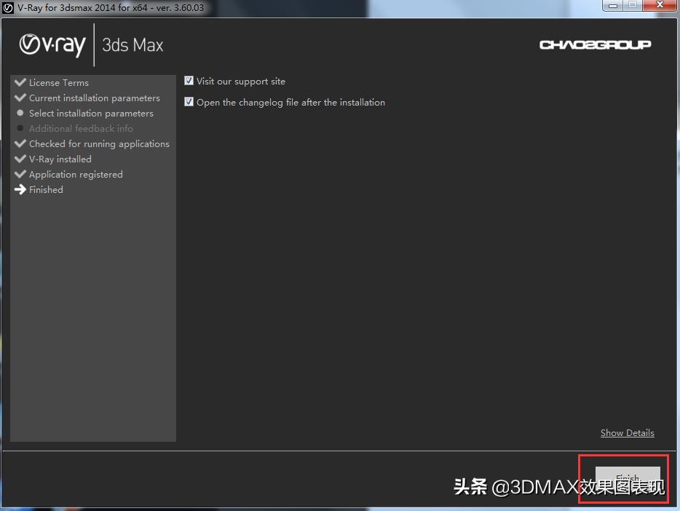Click the bullet beside Select installation parameters

[x=20, y=113]
